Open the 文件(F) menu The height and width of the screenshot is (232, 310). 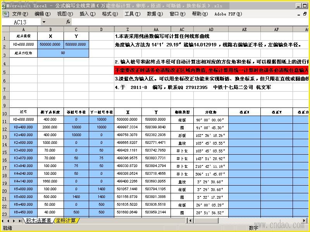click(20, 14)
